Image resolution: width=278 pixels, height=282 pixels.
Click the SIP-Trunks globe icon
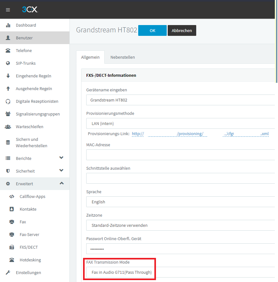tap(8, 63)
